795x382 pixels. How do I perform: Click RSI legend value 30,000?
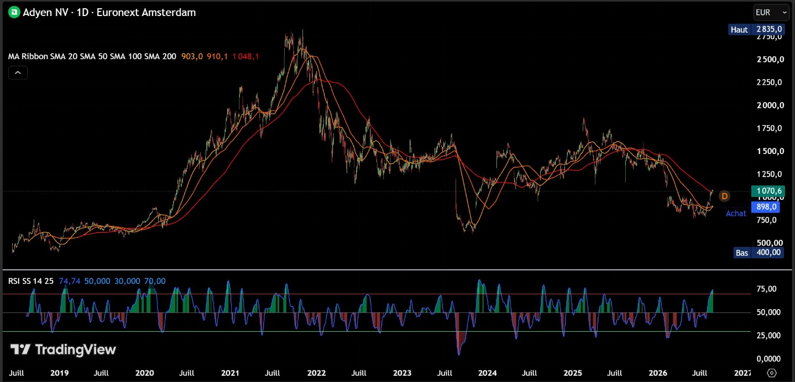(127, 281)
